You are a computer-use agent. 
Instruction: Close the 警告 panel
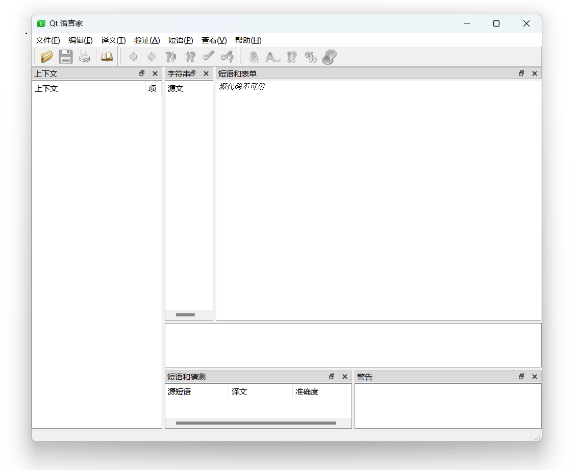(x=535, y=377)
